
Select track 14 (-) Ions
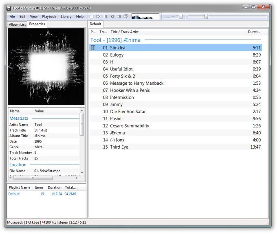pos(176,140)
